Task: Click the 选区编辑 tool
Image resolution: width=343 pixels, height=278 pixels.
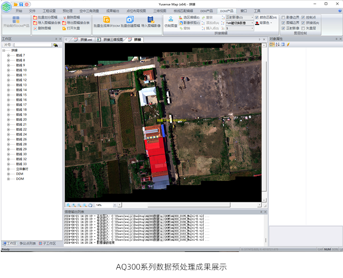Action: click(x=188, y=17)
